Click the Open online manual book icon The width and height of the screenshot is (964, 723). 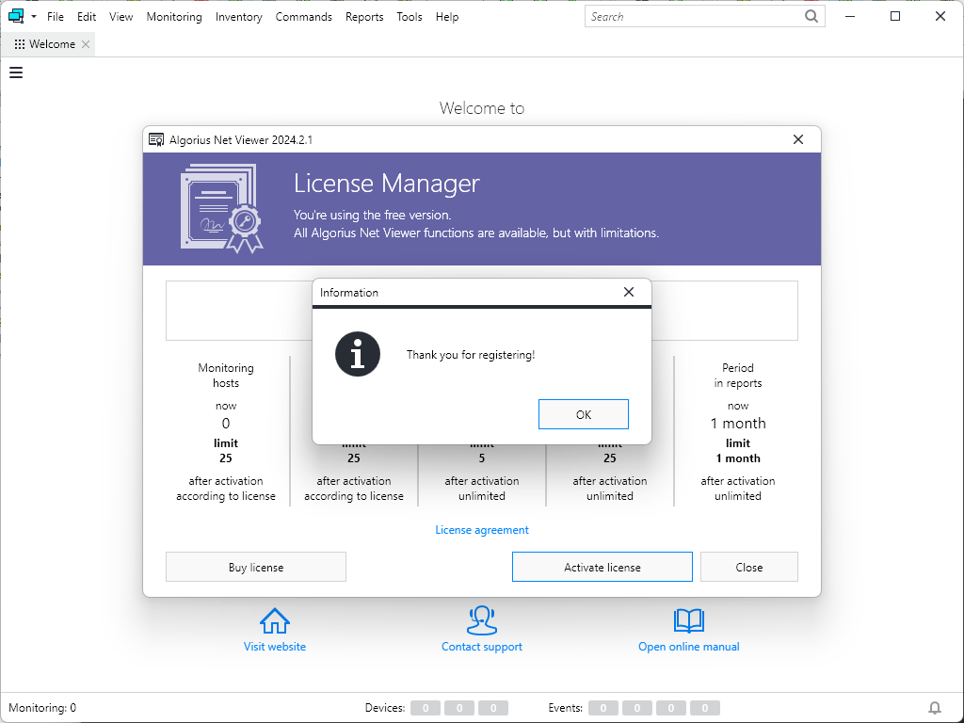pyautogui.click(x=688, y=620)
